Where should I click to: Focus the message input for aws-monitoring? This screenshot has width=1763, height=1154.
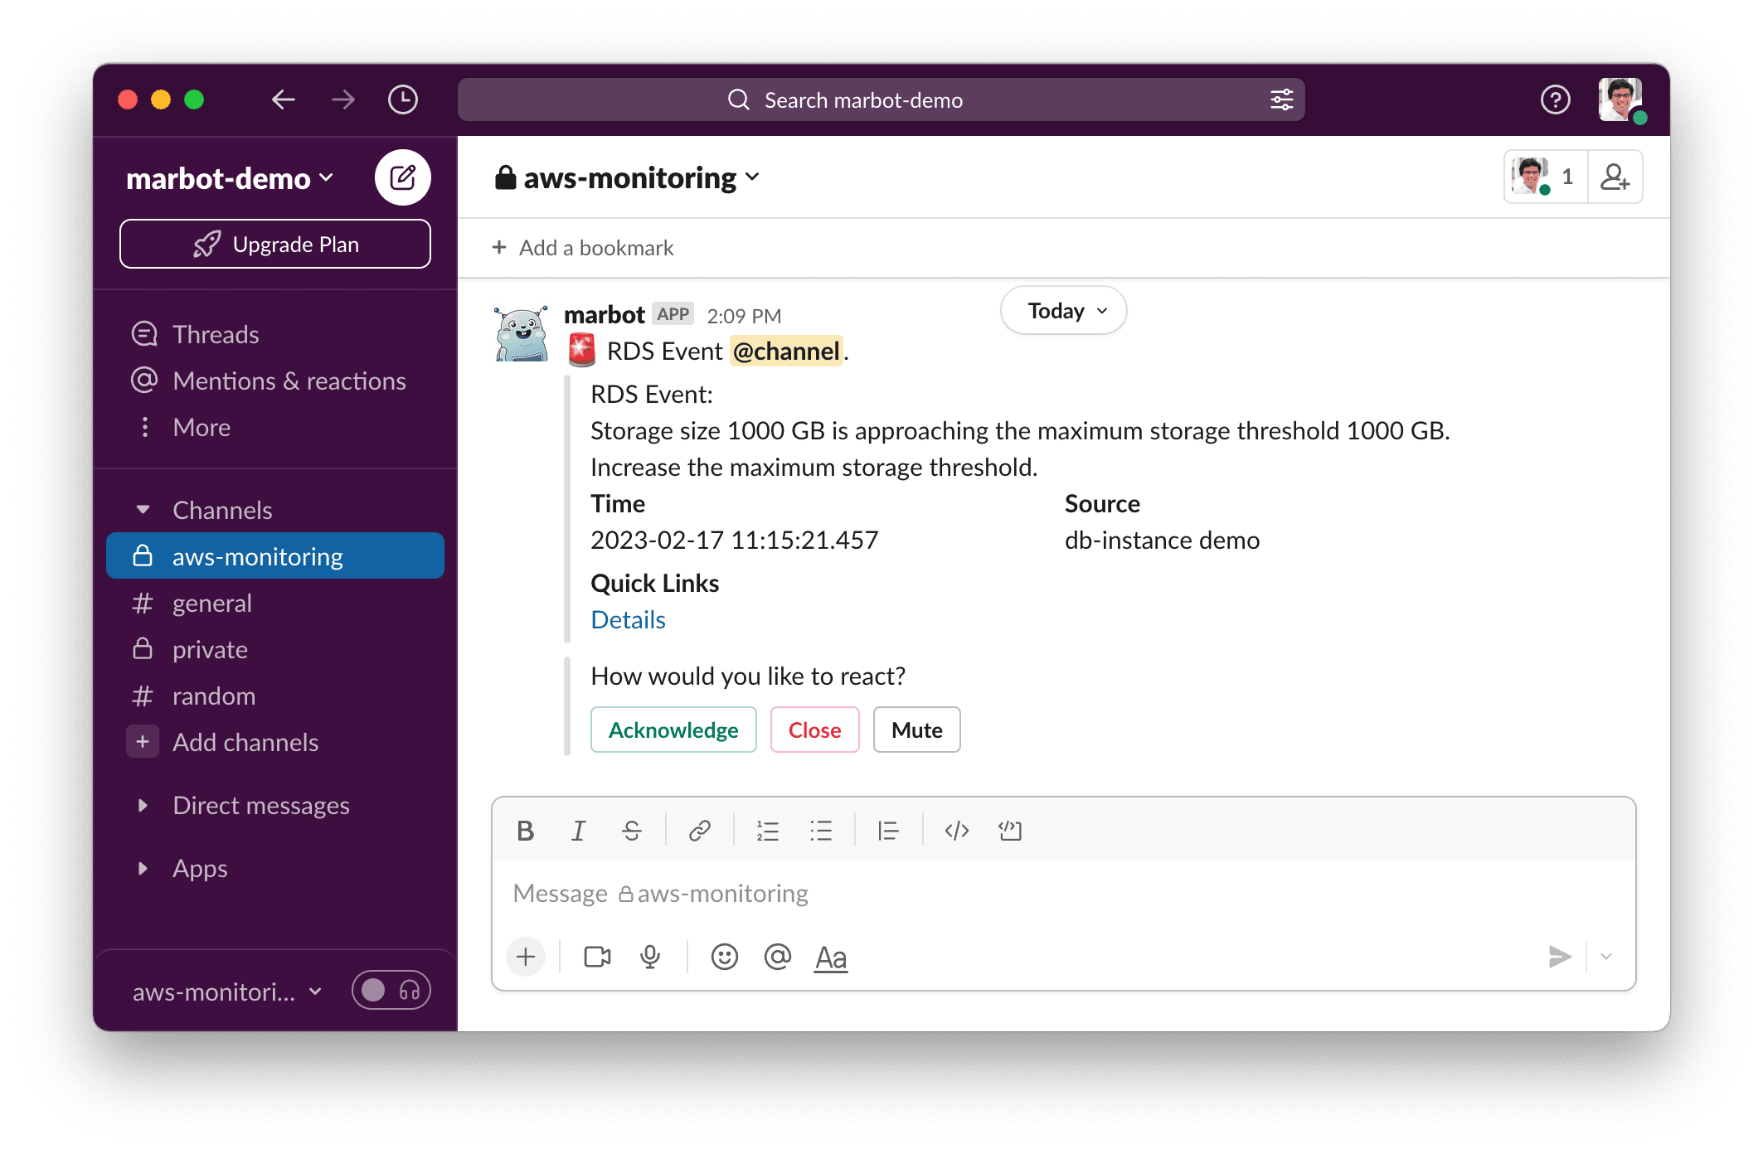[x=1063, y=894]
